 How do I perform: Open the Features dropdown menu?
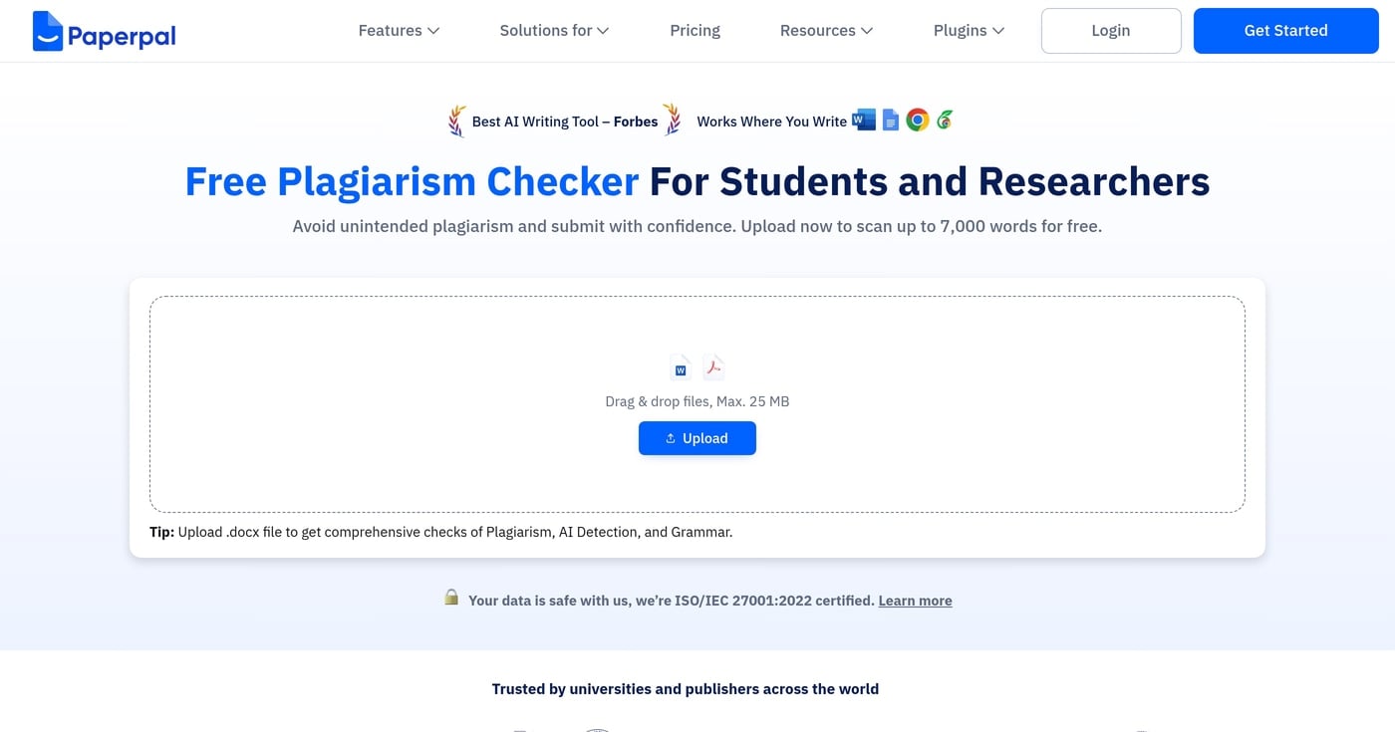[399, 31]
